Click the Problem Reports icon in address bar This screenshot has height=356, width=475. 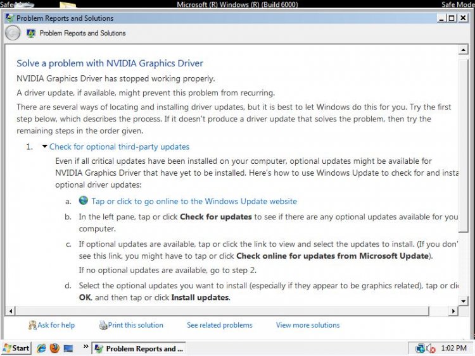(31, 34)
